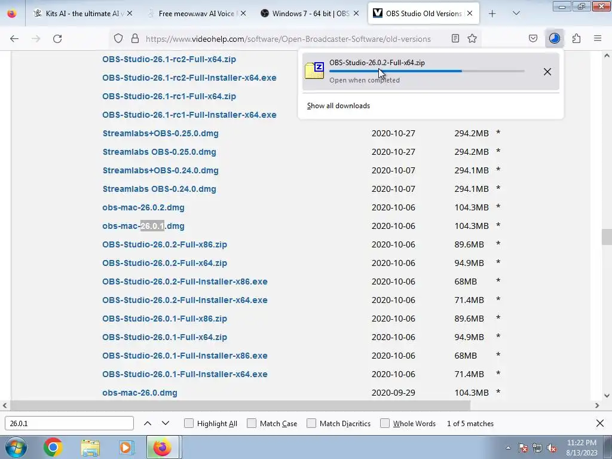The height and width of the screenshot is (459, 612).
Task: Close the Free meow.wav tab
Action: click(x=243, y=14)
